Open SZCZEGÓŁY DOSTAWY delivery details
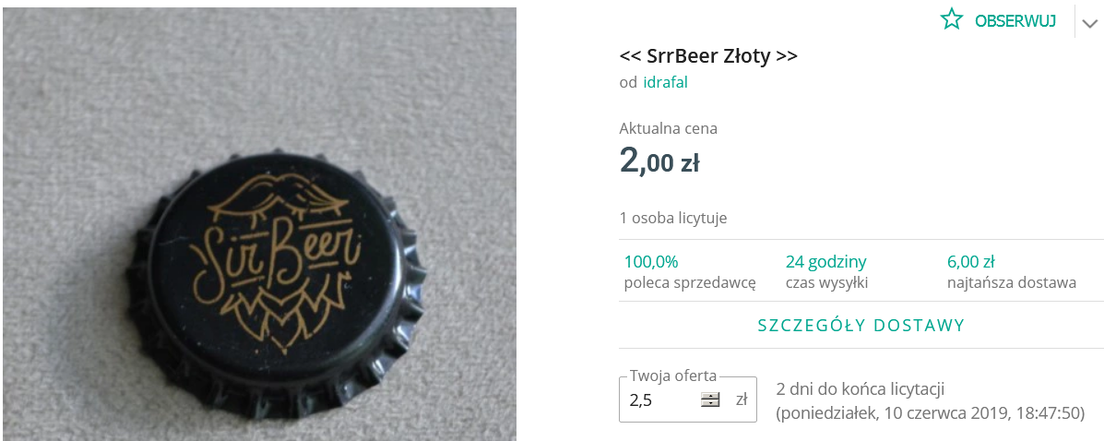The image size is (1116, 441). [861, 326]
